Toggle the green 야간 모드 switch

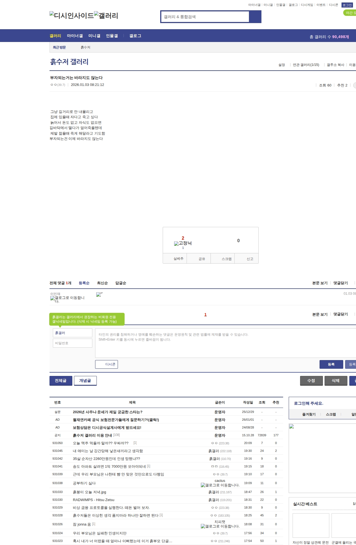point(350,13)
